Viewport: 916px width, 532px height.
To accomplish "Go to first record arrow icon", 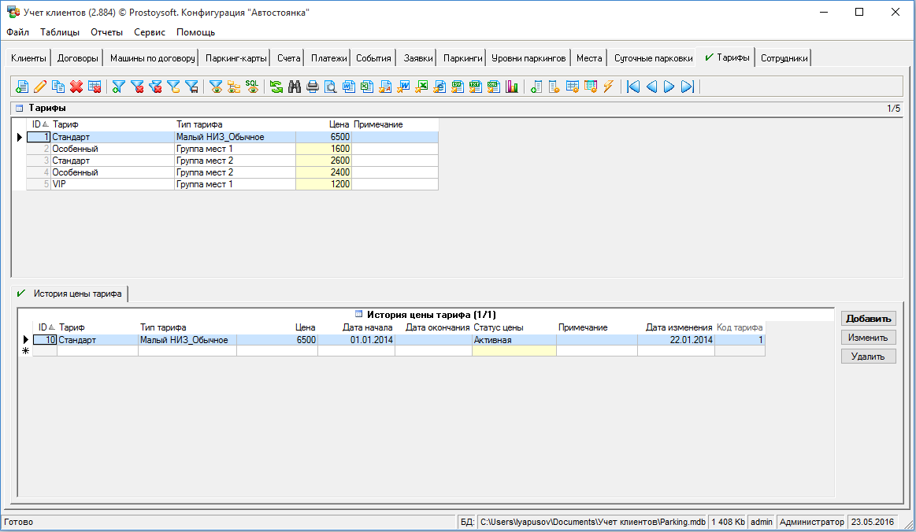I will point(633,87).
